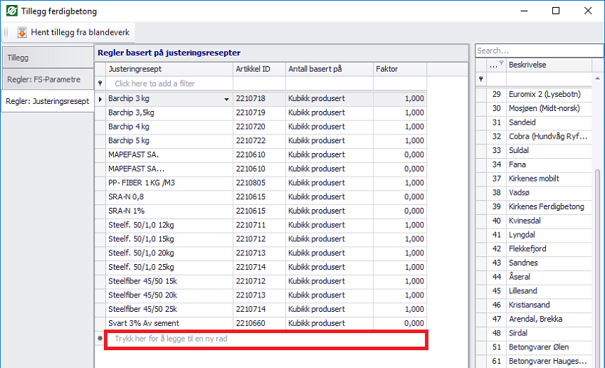The width and height of the screenshot is (605, 368).
Task: Switch to the Tillegg tab
Action: coord(46,57)
